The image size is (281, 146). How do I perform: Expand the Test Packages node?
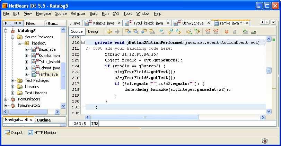(12, 80)
